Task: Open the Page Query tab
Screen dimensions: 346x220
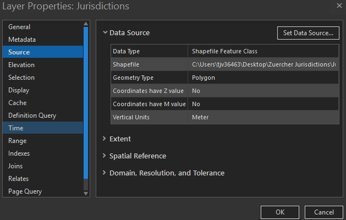Action: (x=25, y=191)
